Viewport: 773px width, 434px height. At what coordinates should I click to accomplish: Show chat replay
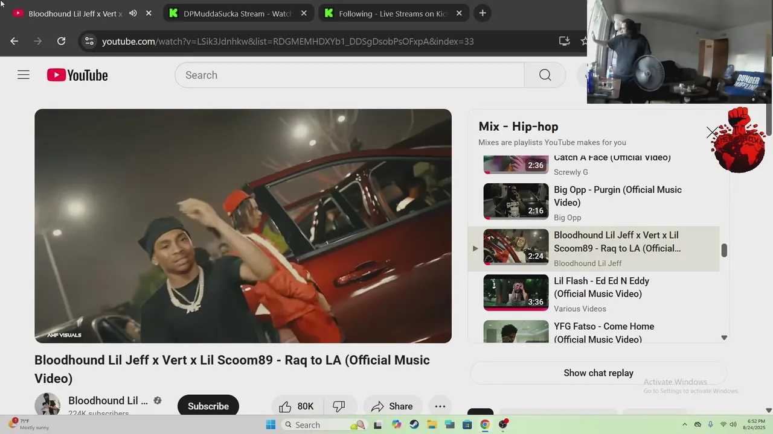coord(598,373)
